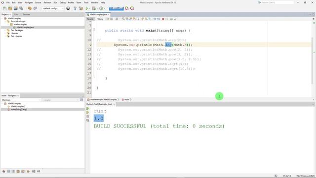This screenshot has height=178, width=316.
Task: Click the Save All toolbar icon
Action: point(21,8)
